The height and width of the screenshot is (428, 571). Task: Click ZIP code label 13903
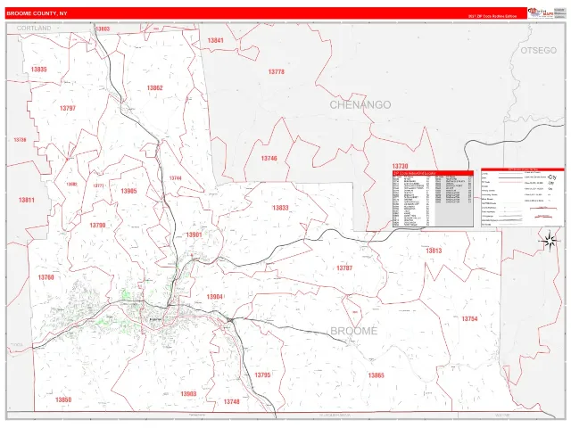pos(188,394)
